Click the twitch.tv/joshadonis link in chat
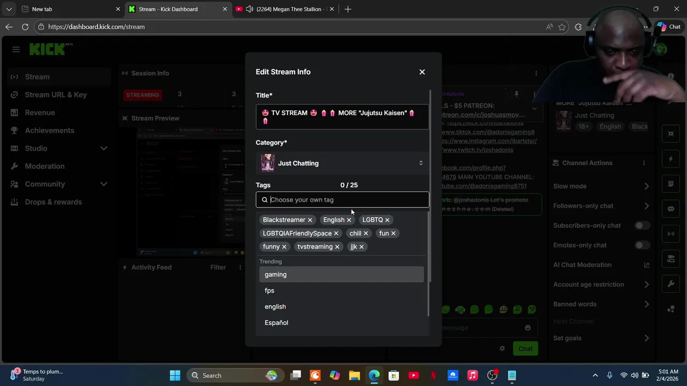 (x=477, y=150)
